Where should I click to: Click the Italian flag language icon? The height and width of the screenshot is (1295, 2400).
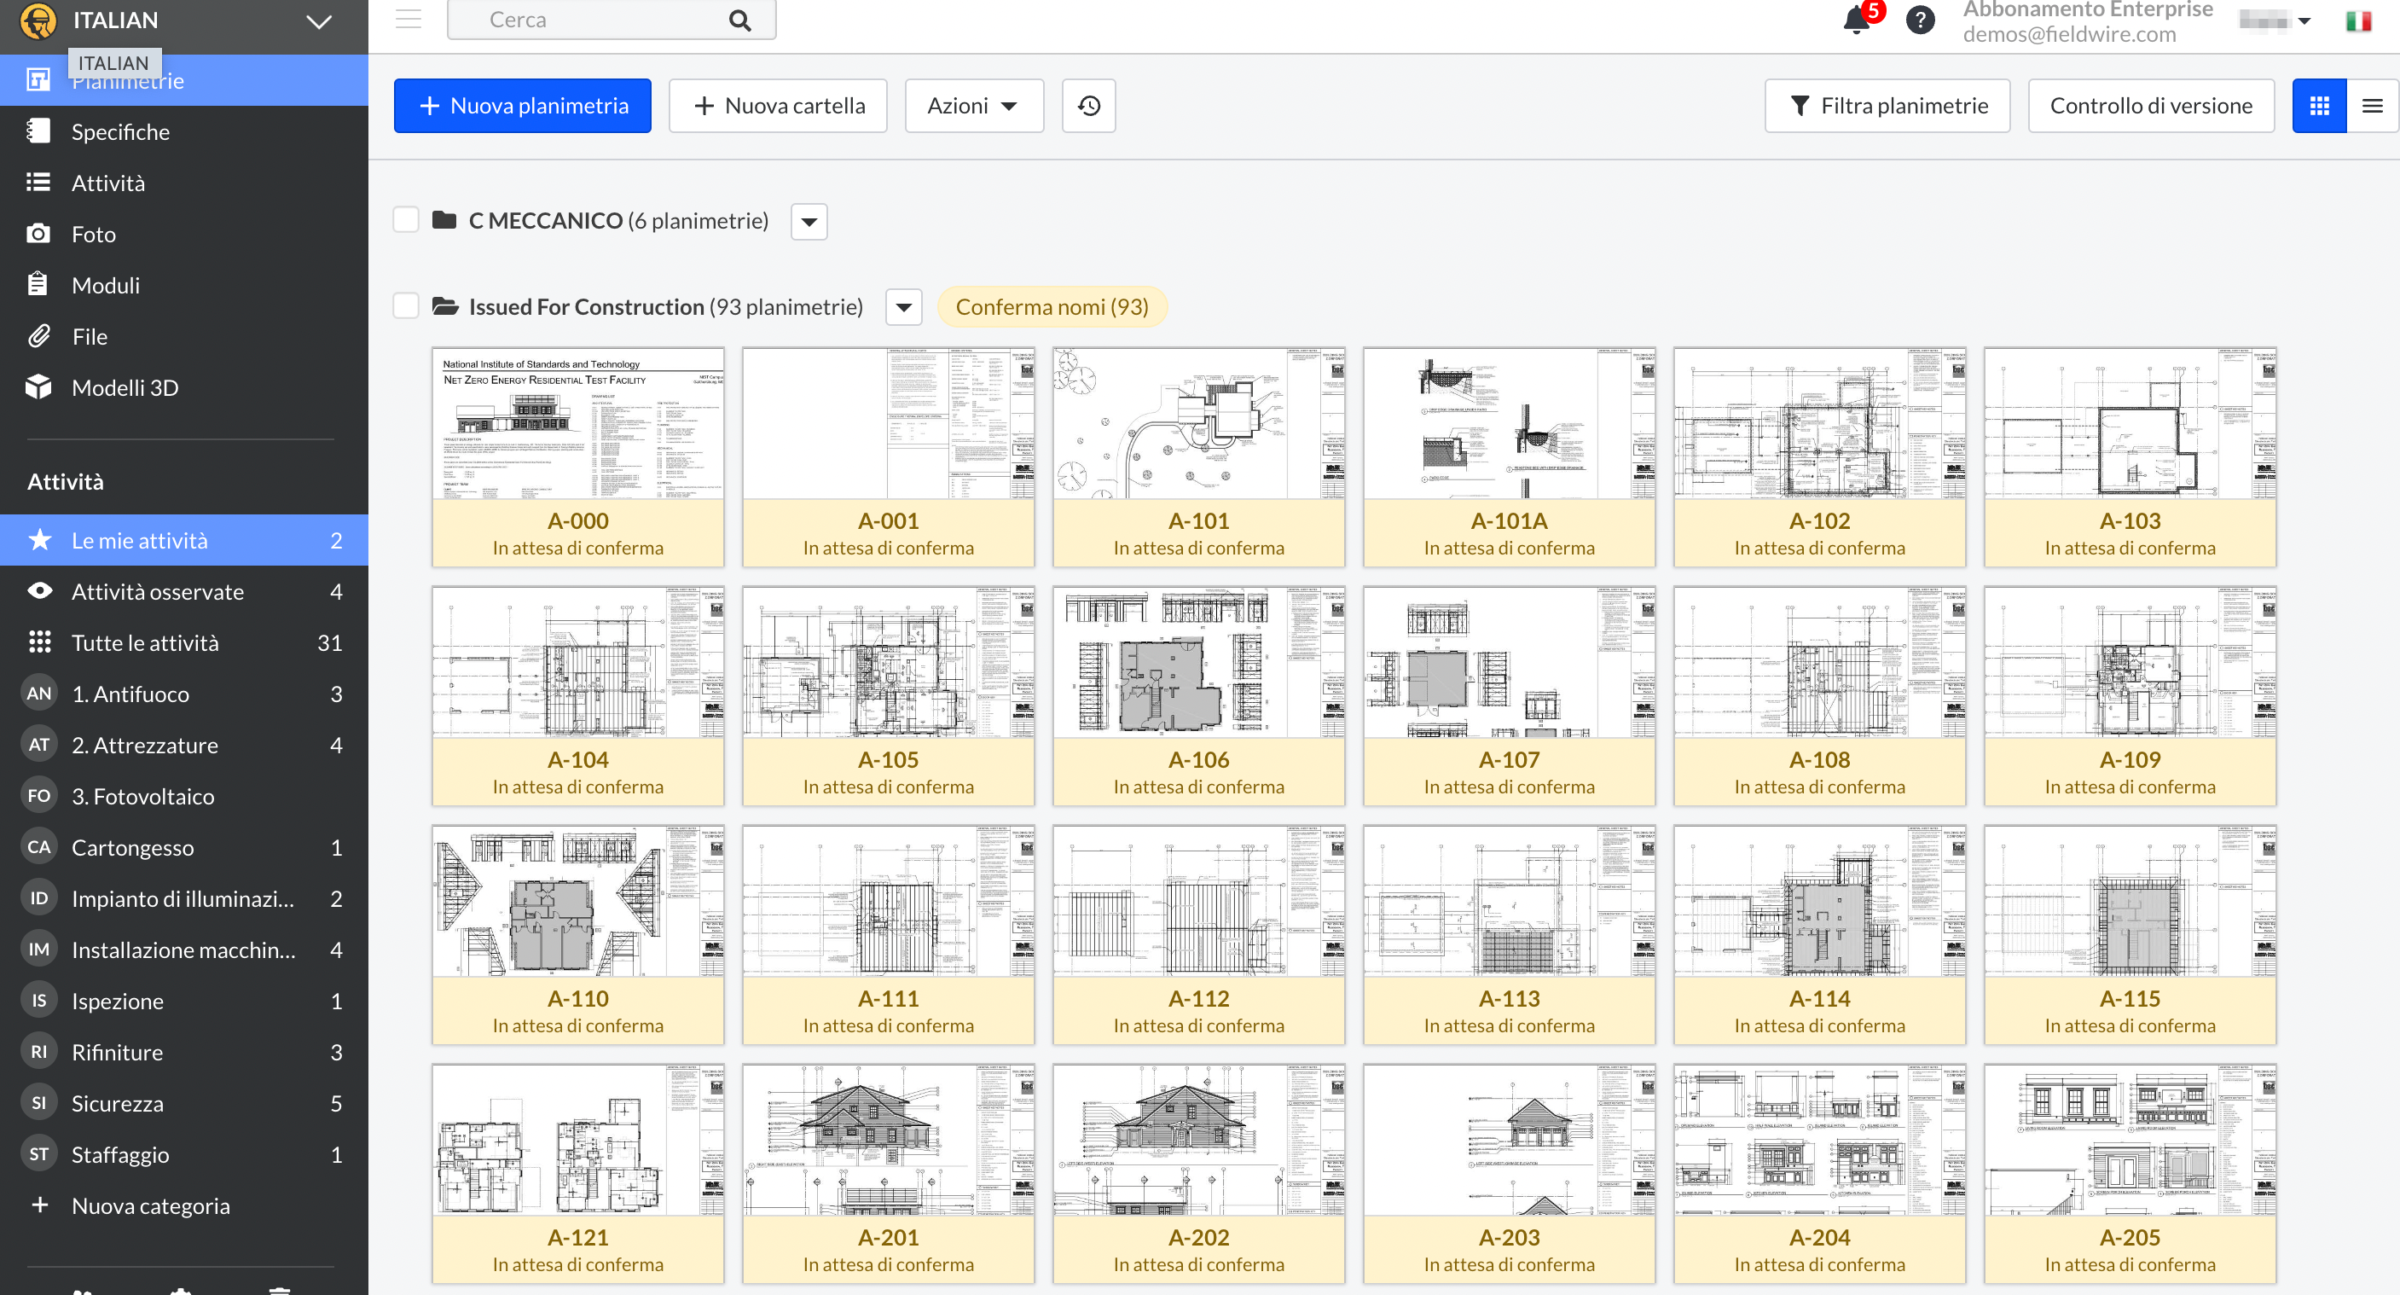[x=2358, y=20]
